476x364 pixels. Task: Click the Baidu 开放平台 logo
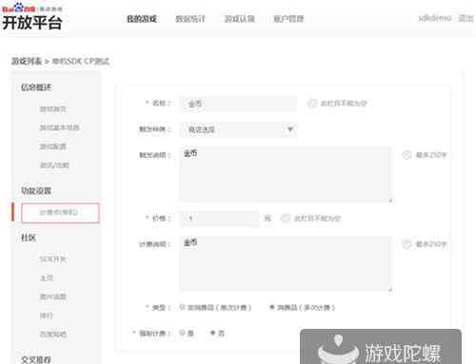tap(31, 16)
